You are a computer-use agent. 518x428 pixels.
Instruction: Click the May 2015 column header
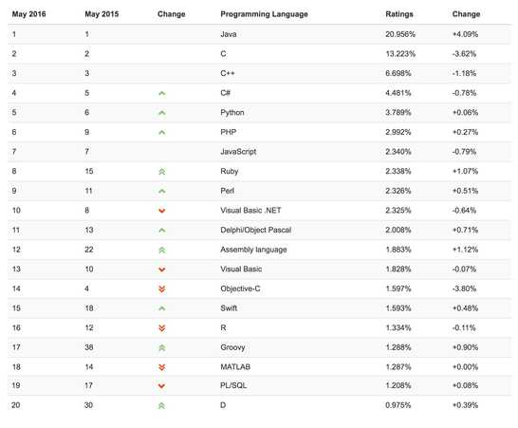(x=102, y=14)
